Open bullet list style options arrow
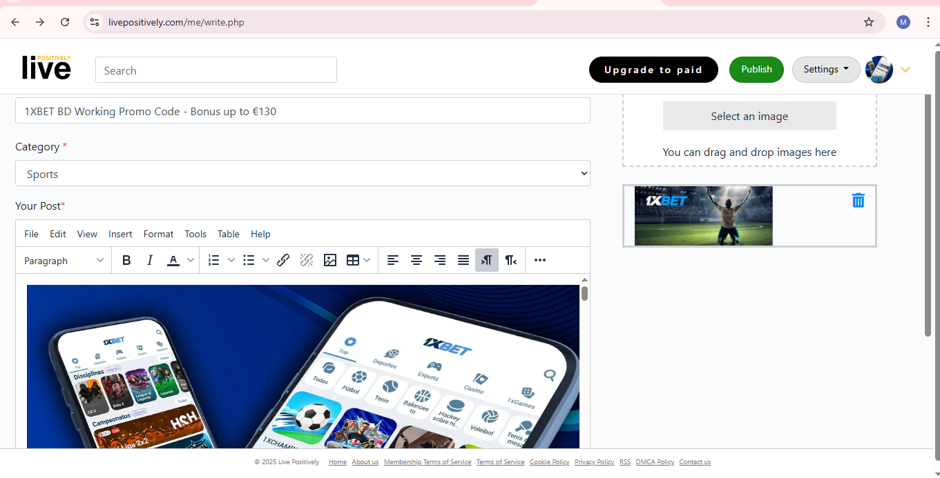This screenshot has height=478, width=940. tap(266, 260)
